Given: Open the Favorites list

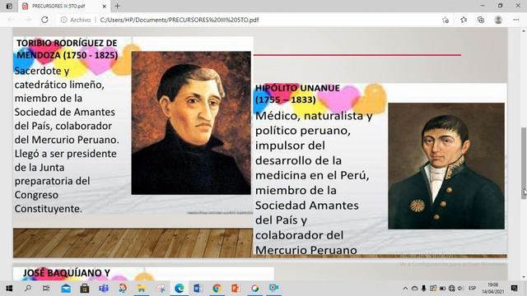Looking at the screenshot, I should [x=464, y=20].
